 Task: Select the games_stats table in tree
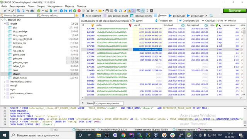click(19, 54)
